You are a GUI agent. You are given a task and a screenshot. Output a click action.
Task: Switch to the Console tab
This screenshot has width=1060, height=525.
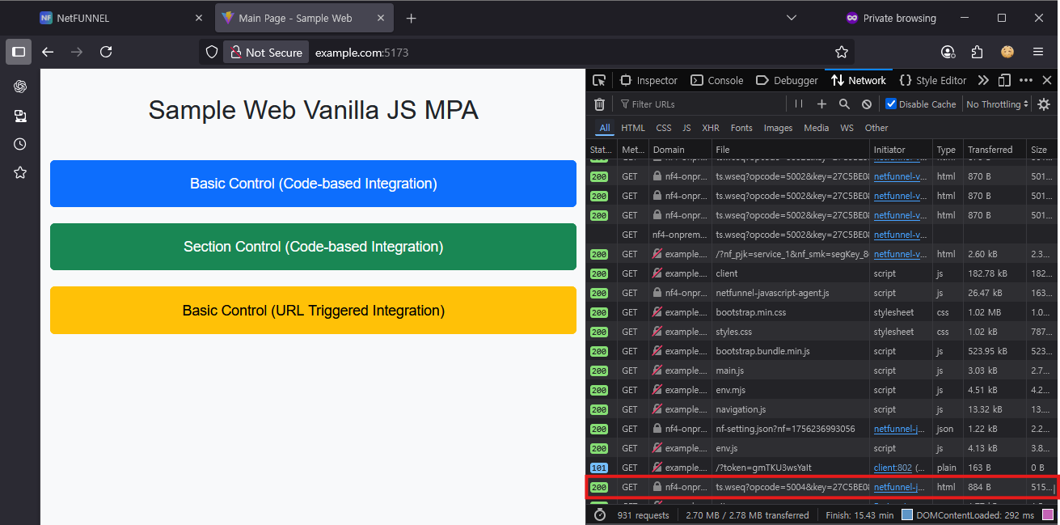(x=716, y=80)
